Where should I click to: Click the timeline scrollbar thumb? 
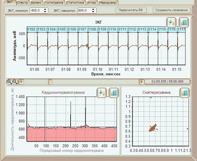click(x=50, y=82)
